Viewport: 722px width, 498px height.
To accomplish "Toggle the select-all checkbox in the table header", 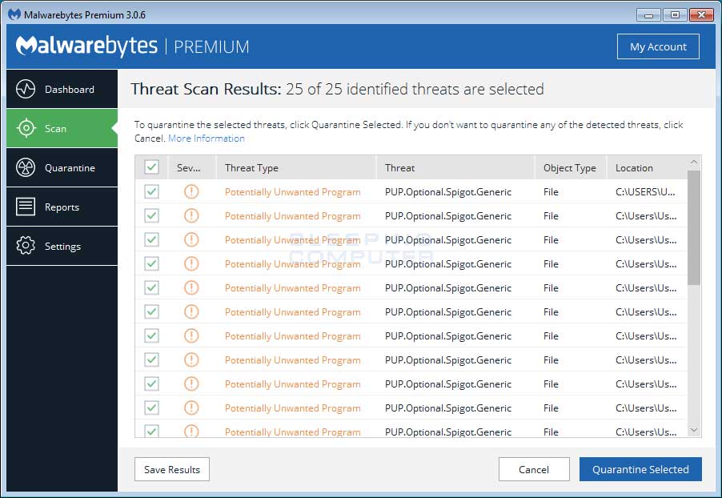I will (x=152, y=167).
